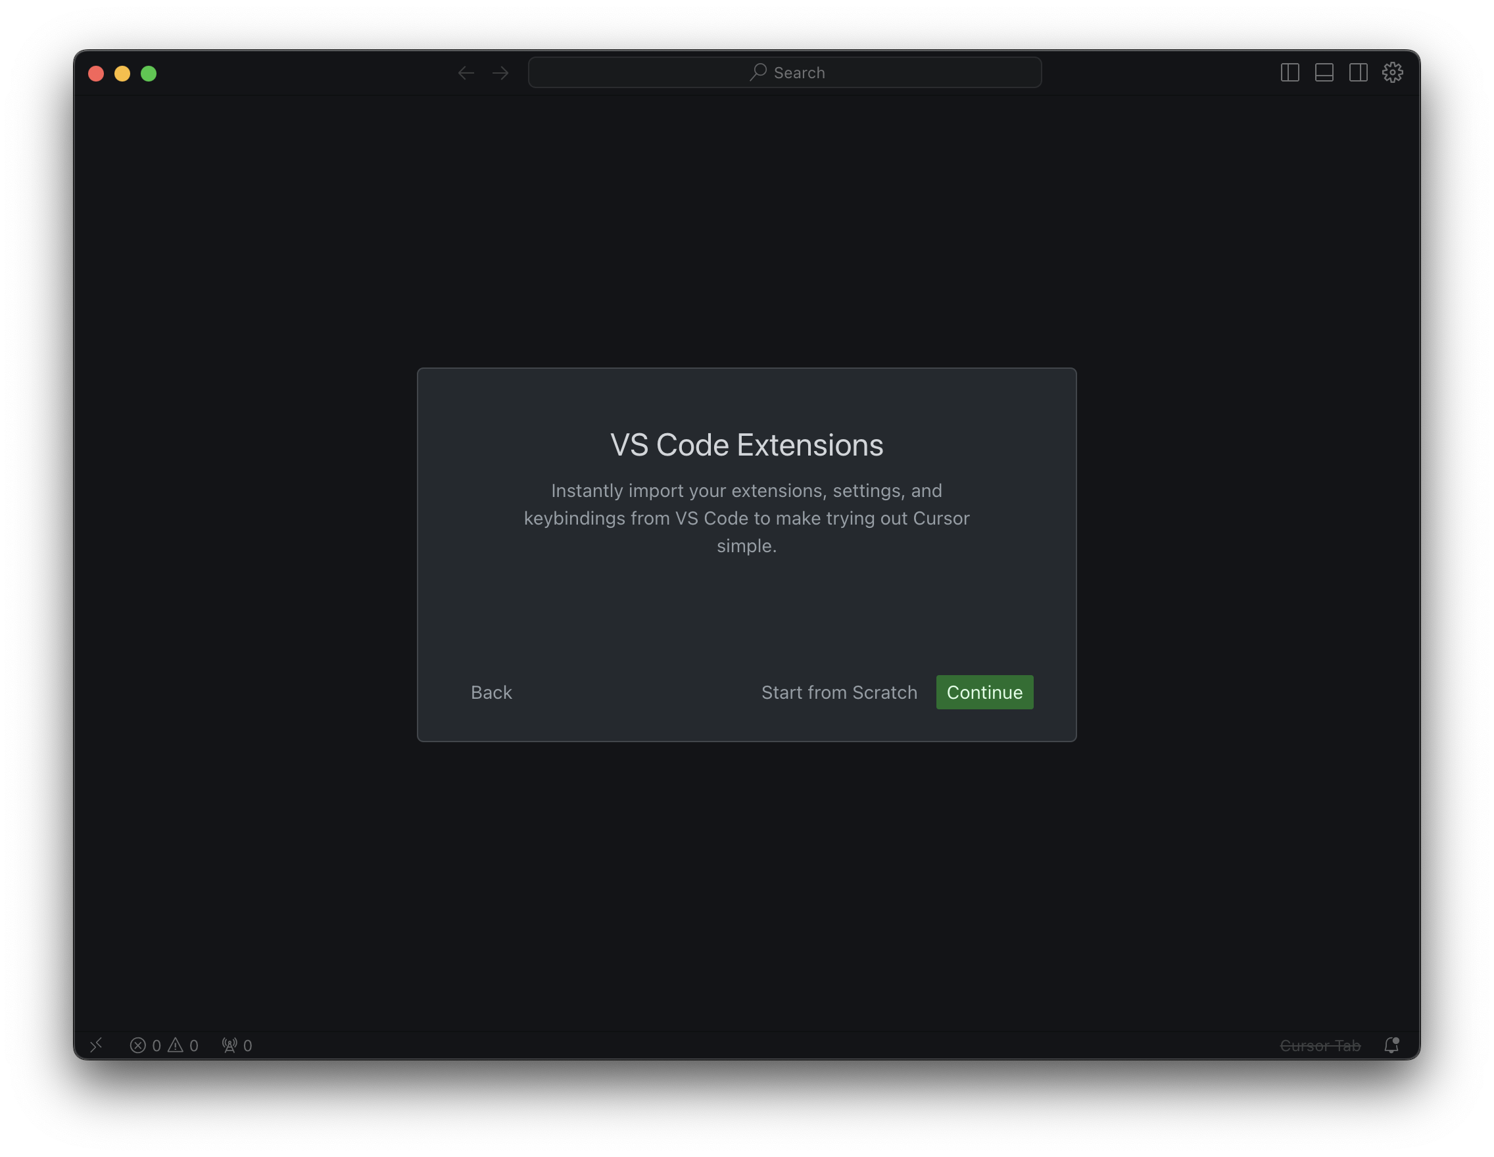Click the forwarded ports indicator showing 0
The height and width of the screenshot is (1157, 1494).
237,1045
